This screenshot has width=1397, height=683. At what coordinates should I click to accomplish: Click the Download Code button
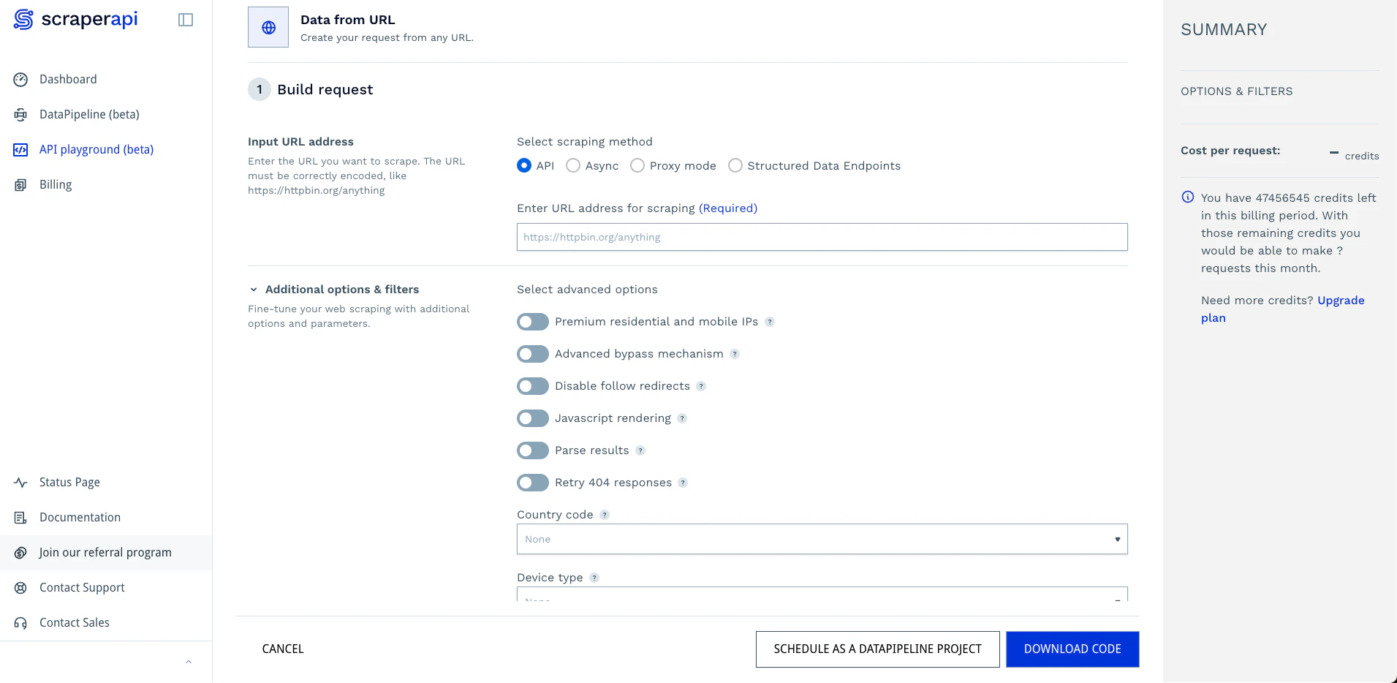(x=1072, y=649)
